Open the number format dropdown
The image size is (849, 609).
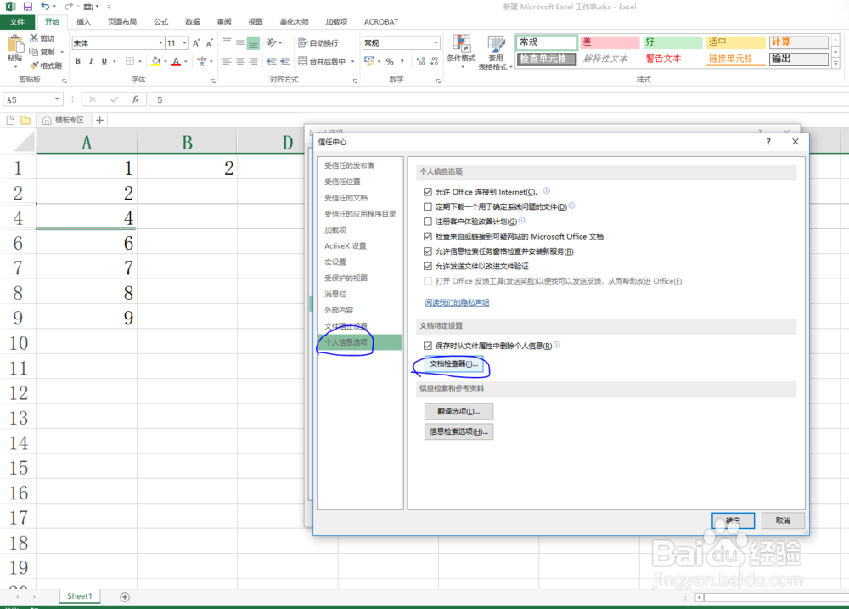(x=436, y=42)
